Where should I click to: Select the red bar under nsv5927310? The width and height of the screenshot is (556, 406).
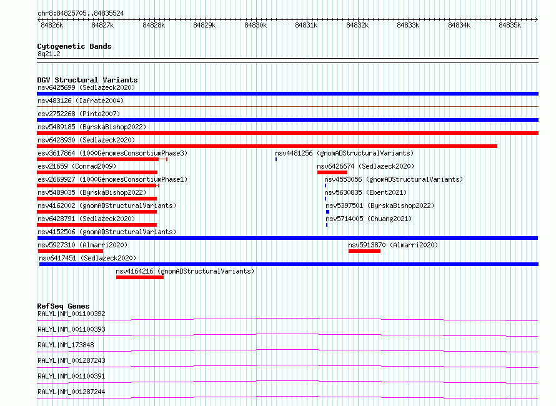[x=71, y=251]
